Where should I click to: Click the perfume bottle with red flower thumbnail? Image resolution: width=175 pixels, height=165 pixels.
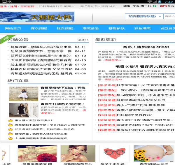37,154
